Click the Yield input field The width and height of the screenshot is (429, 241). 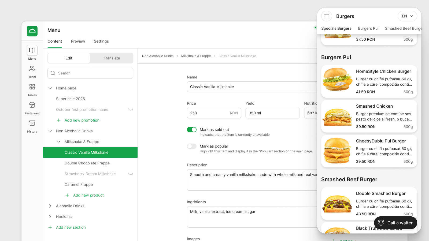coord(273,113)
